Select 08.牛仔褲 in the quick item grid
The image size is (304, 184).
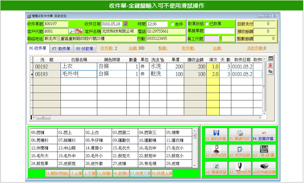99,139
